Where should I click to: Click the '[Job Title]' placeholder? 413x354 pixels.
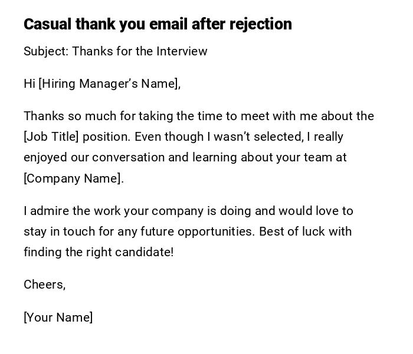click(x=51, y=137)
